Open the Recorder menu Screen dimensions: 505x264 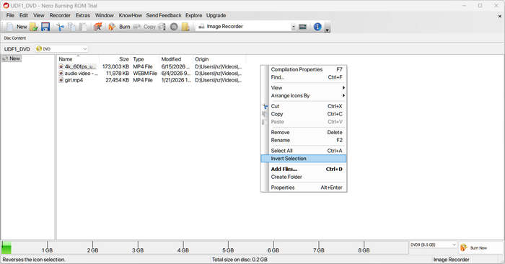click(x=60, y=15)
